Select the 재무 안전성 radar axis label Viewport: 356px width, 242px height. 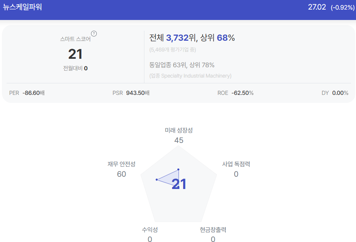tap(121, 164)
